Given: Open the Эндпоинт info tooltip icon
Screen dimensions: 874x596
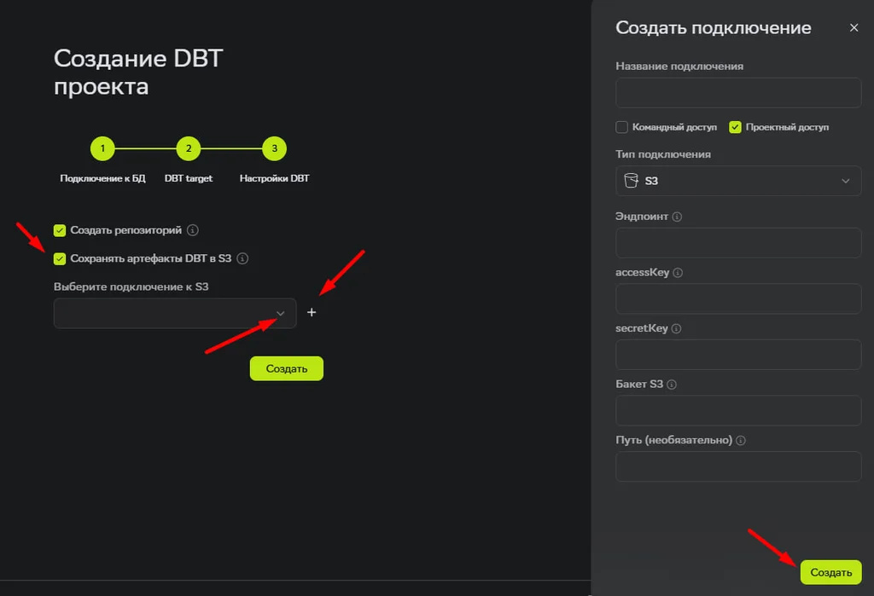Looking at the screenshot, I should tap(677, 217).
